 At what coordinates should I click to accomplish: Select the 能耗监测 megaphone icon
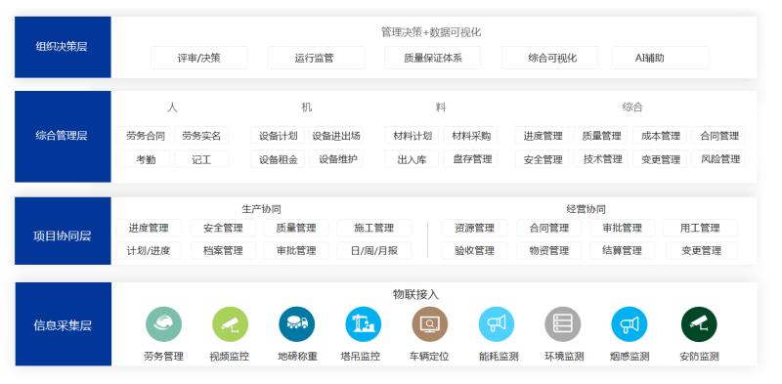pos(497,324)
